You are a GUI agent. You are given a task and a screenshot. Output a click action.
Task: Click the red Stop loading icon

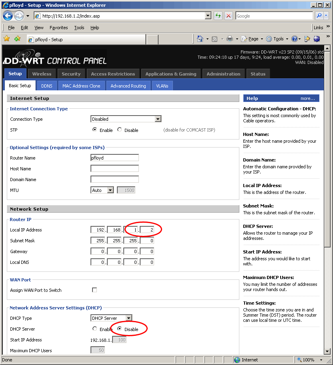point(229,16)
